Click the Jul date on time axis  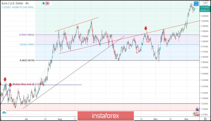26,119
